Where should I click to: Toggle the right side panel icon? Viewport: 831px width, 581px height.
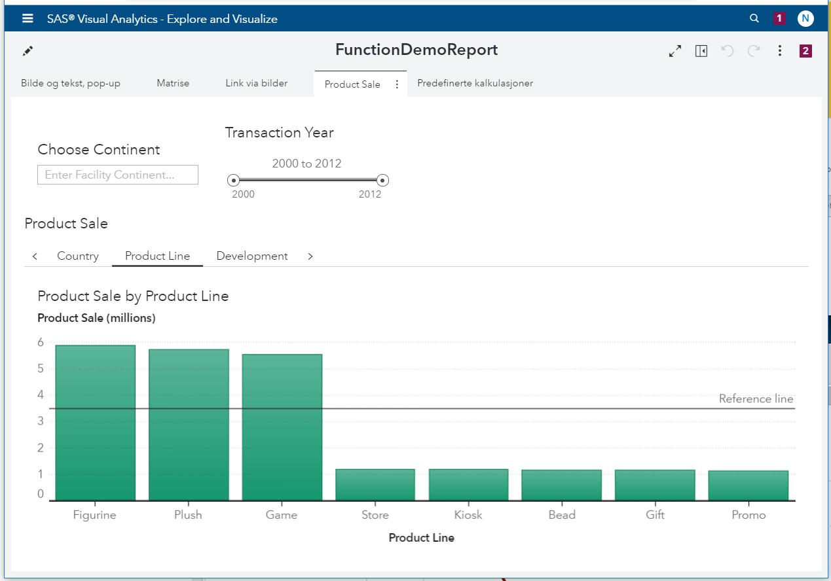pos(701,50)
